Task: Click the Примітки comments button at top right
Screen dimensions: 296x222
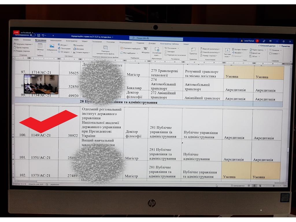Action: pos(284,46)
